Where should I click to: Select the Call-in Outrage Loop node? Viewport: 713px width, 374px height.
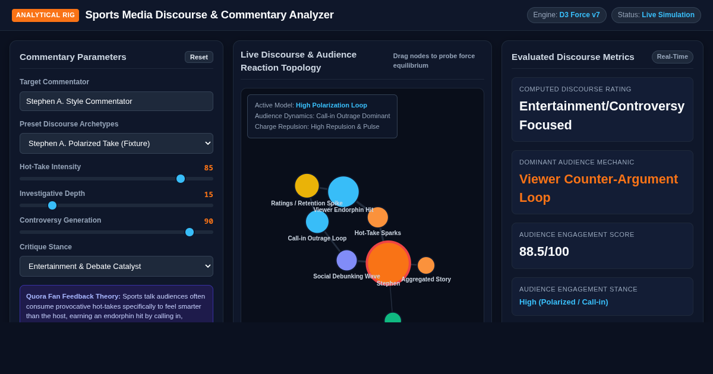point(317,221)
